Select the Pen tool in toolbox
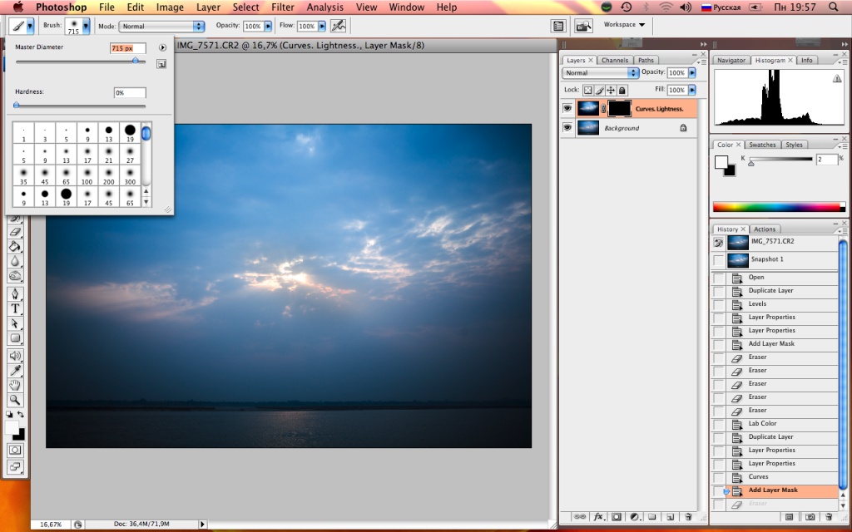 click(x=15, y=293)
